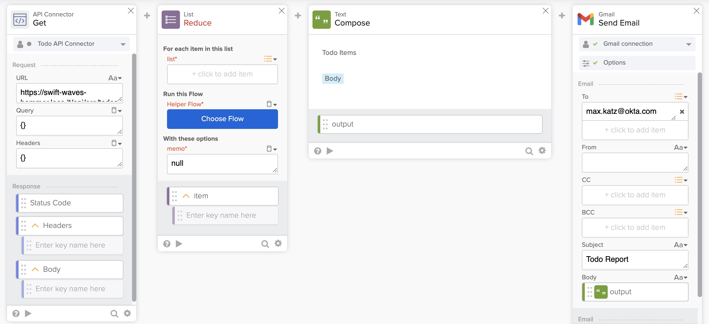Click the Choose Flow button
Viewport: 709px width, 324px height.
[222, 119]
